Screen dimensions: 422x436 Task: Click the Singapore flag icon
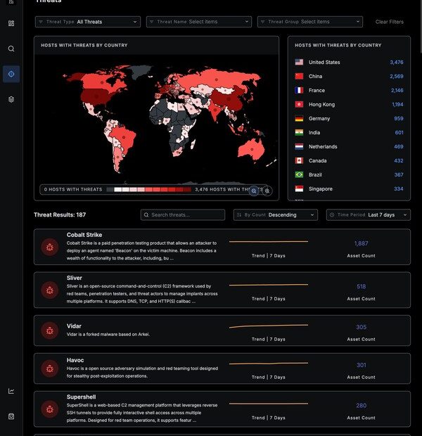point(299,188)
